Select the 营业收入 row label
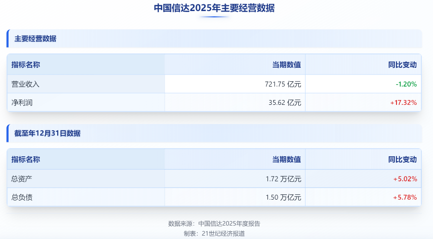 [25, 84]
